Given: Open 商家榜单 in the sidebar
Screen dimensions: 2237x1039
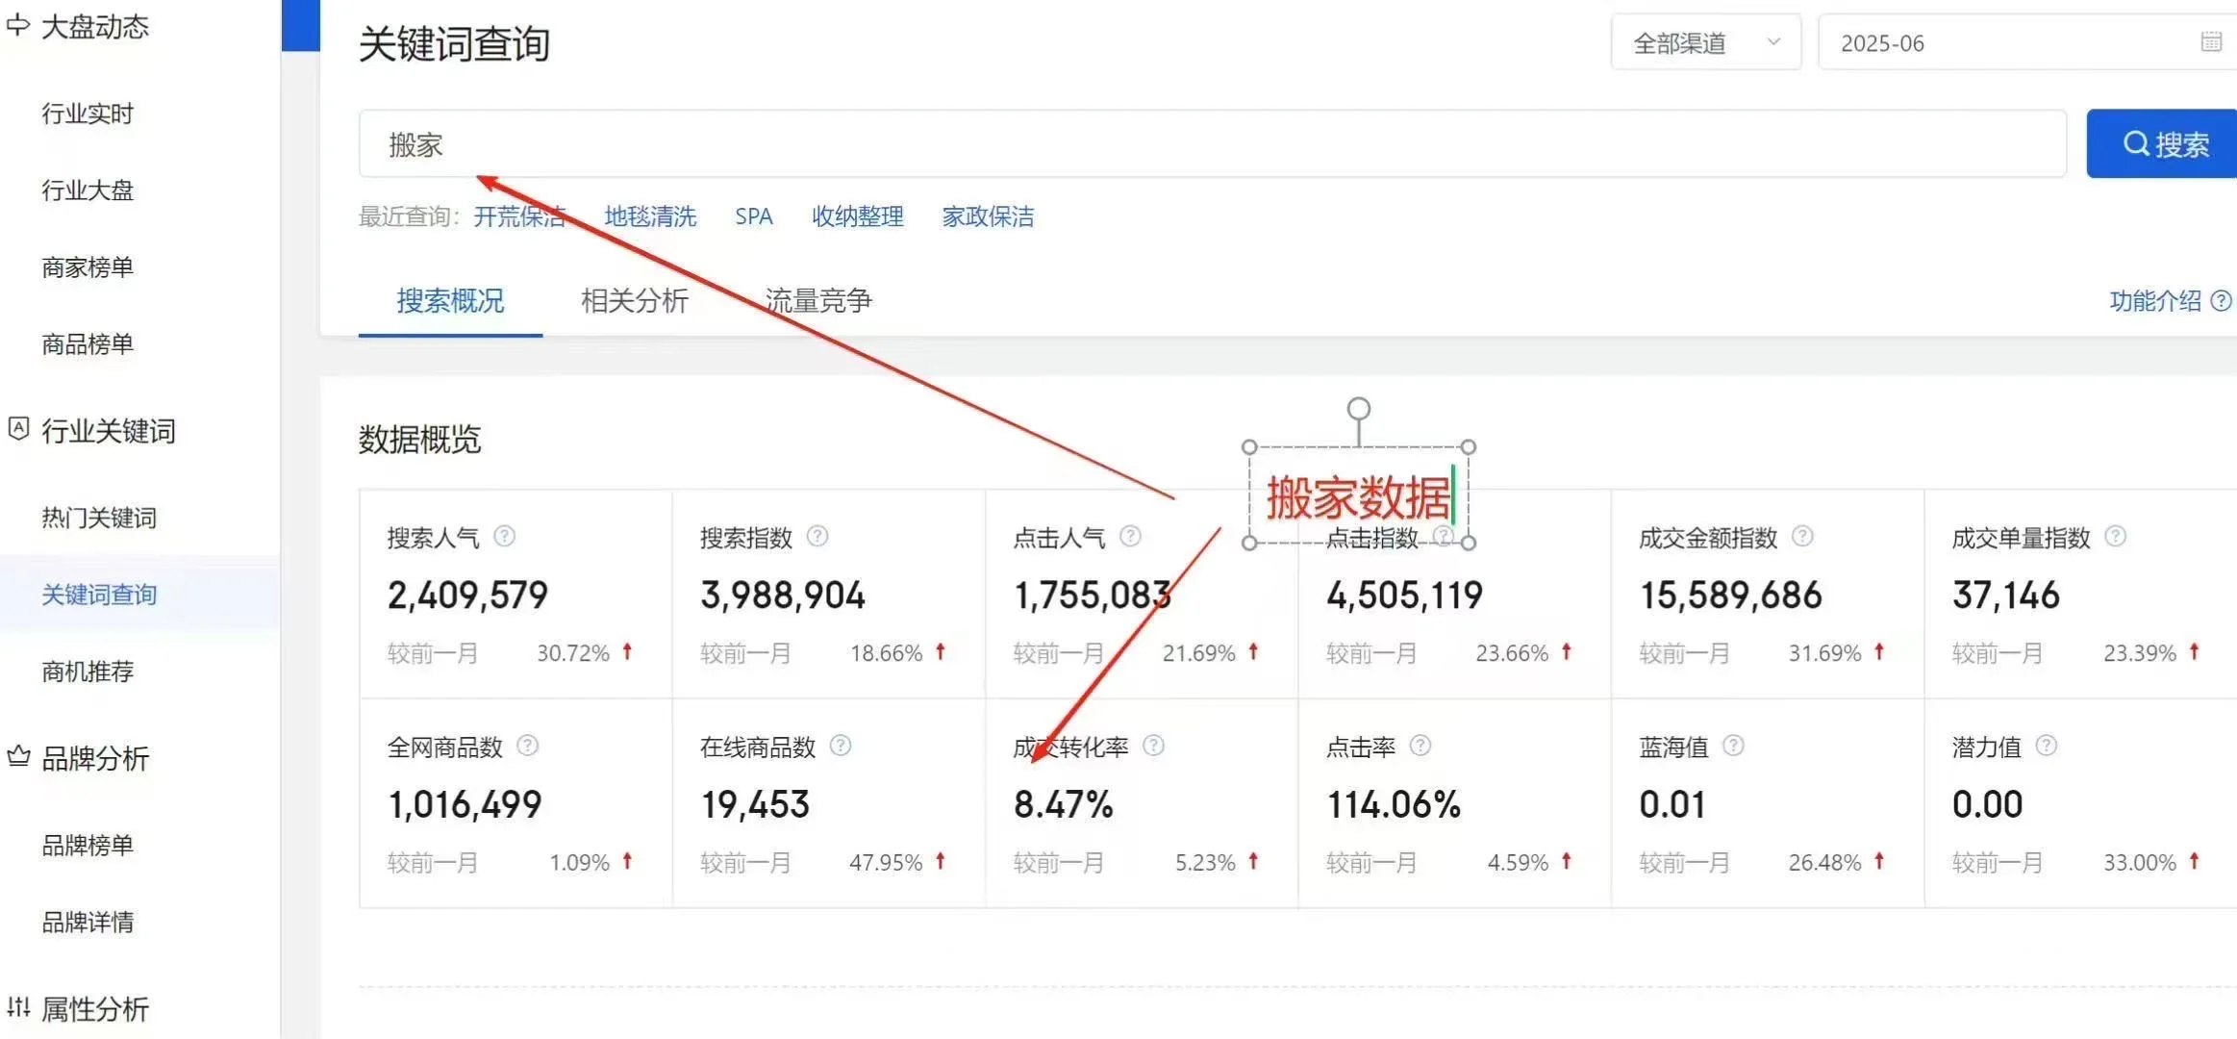Looking at the screenshot, I should (88, 267).
